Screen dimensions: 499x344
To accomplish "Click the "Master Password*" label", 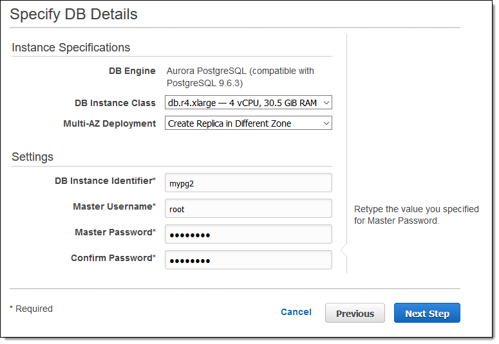I will [x=115, y=232].
